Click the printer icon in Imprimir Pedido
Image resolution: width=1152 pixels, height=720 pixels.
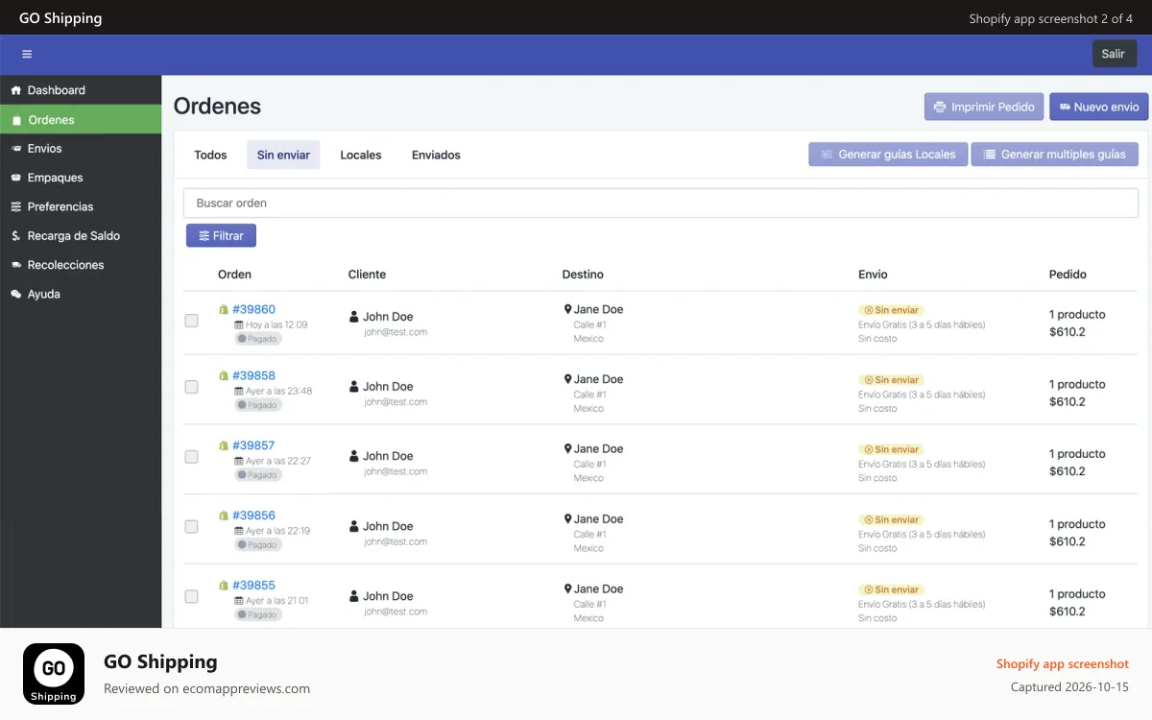point(941,107)
